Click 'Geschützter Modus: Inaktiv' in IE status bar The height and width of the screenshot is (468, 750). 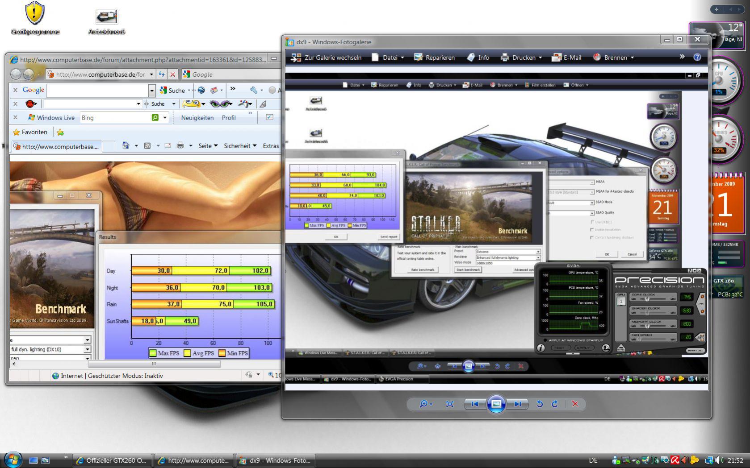click(126, 376)
